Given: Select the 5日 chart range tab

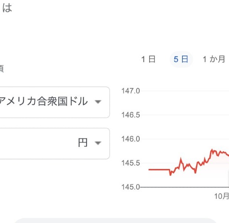Looking at the screenshot, I should [181, 59].
